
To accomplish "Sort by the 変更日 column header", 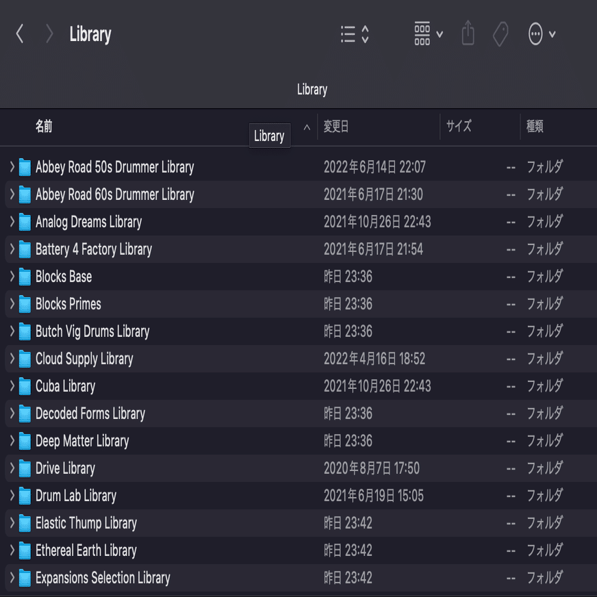I will 335,126.
